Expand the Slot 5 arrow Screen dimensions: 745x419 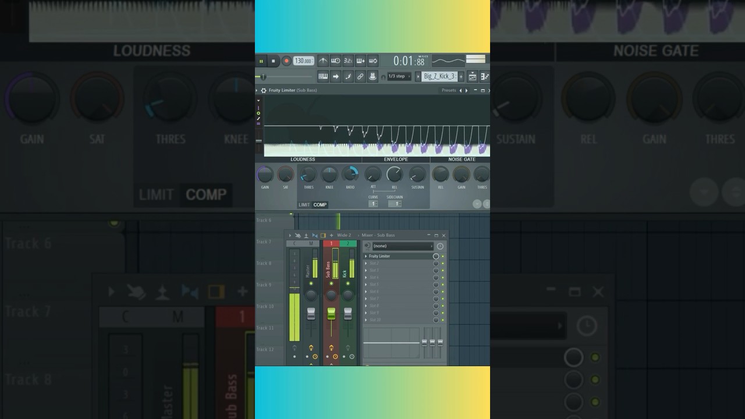click(x=366, y=285)
